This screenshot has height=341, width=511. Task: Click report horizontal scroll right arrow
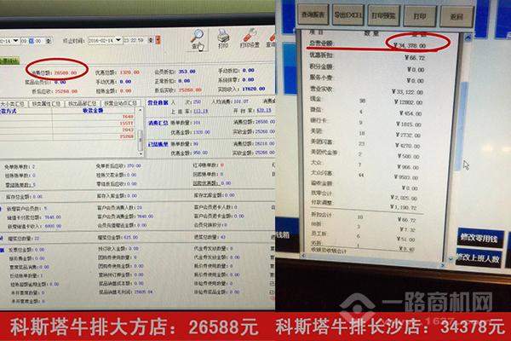click(x=443, y=265)
